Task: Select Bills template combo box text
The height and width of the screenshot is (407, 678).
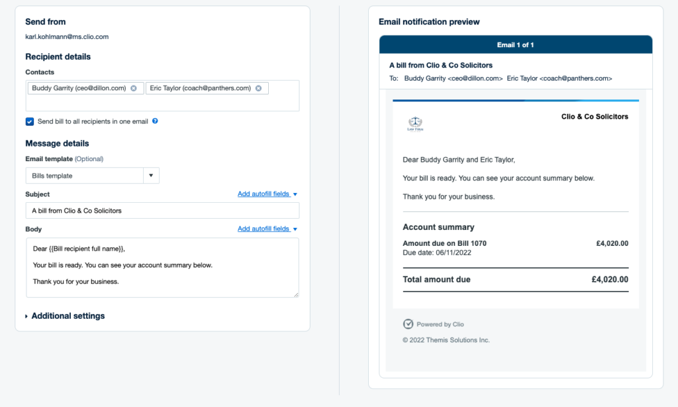Action: (x=85, y=176)
